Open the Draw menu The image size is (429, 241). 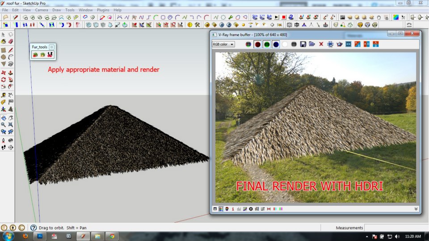point(57,10)
